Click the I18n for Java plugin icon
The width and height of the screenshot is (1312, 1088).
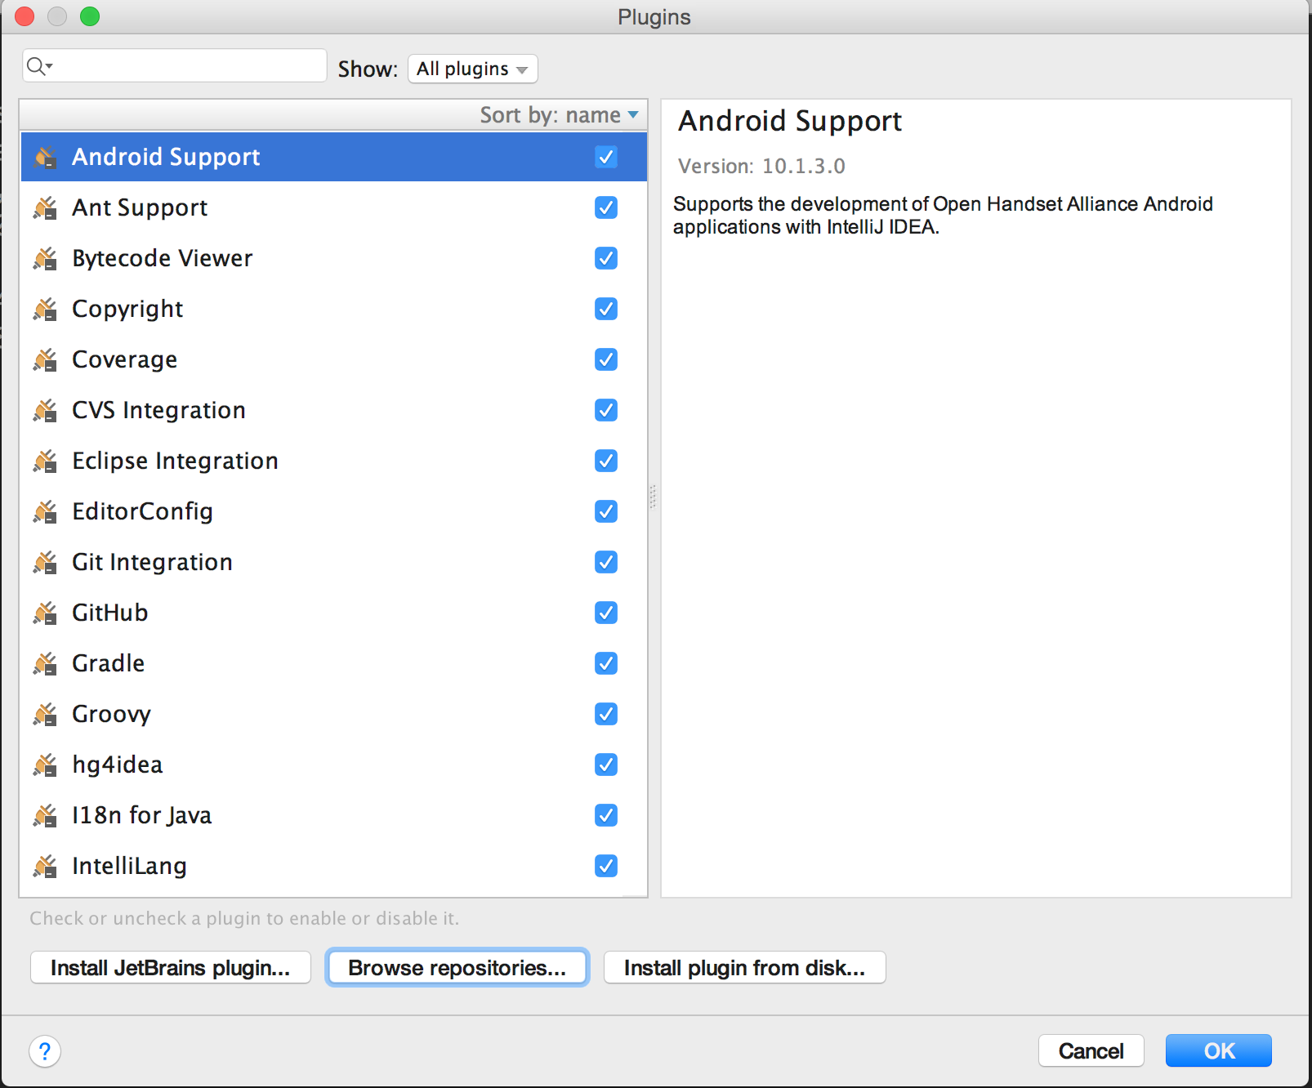(x=45, y=815)
